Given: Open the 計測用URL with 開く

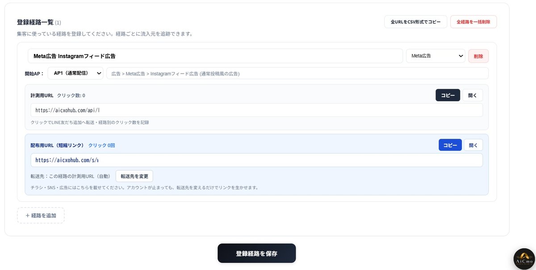Looking at the screenshot, I should pos(473,96).
